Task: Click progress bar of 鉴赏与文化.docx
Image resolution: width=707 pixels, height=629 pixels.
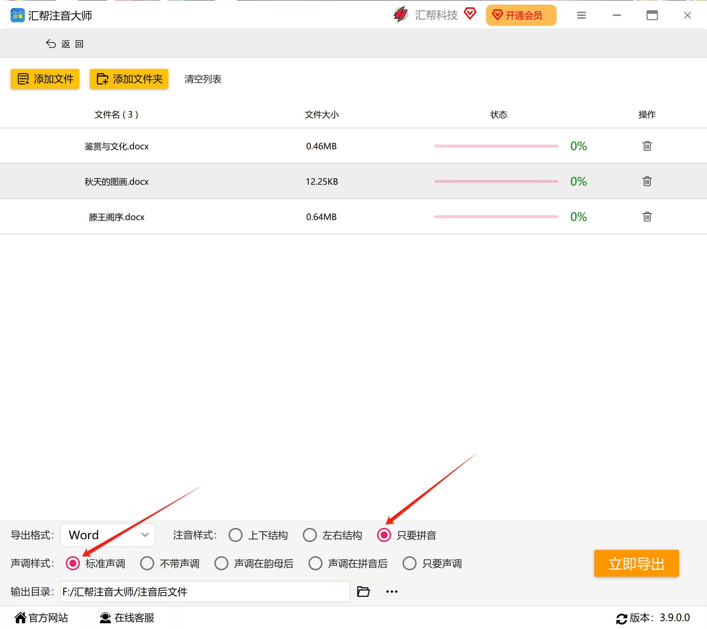Action: point(496,146)
